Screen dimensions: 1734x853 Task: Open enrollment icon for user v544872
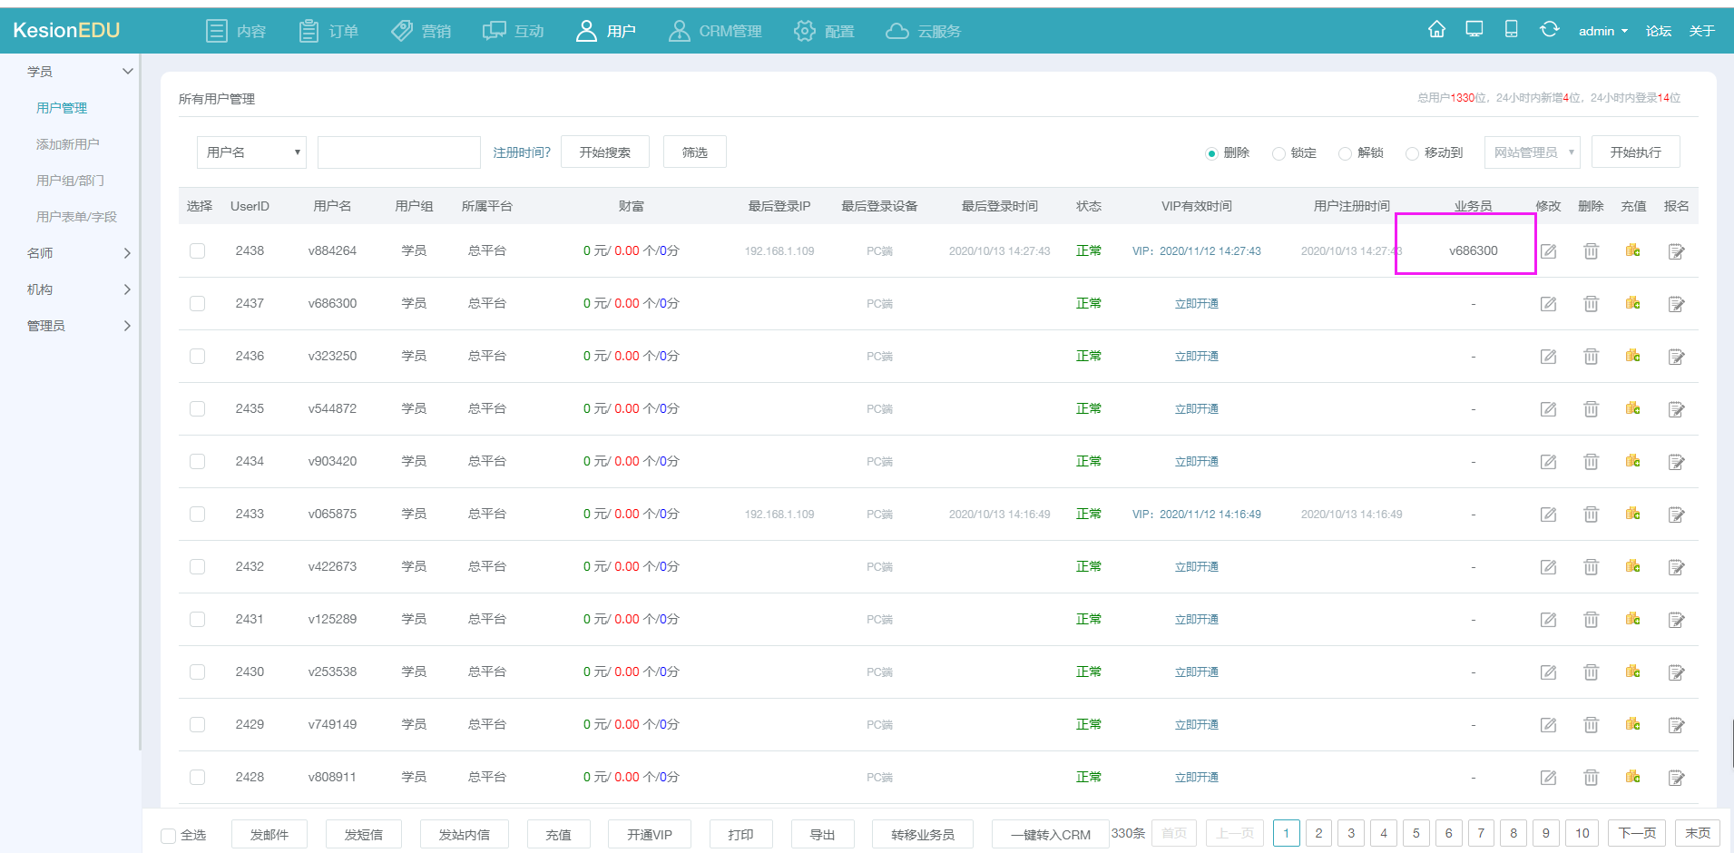[x=1676, y=409]
